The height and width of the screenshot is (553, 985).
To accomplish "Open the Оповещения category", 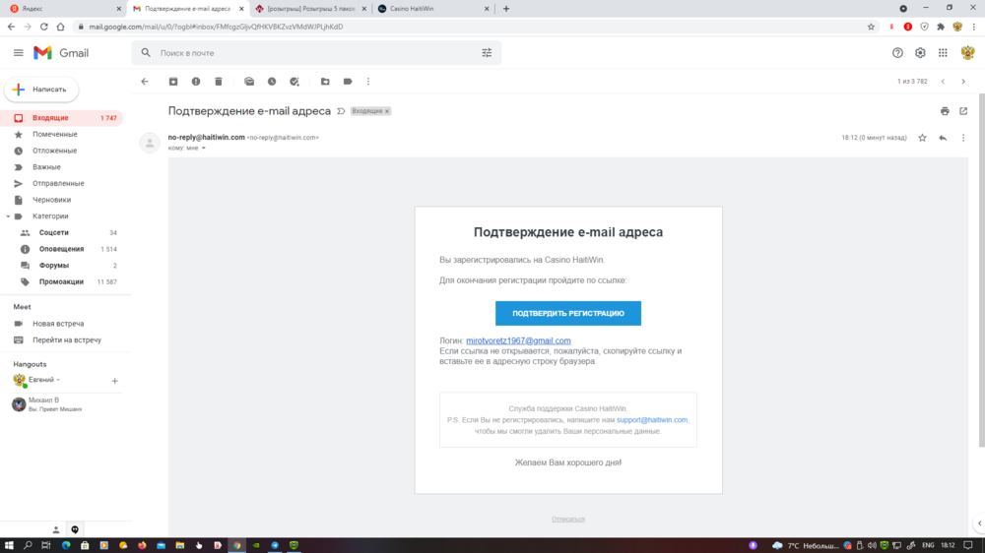I will 61,249.
